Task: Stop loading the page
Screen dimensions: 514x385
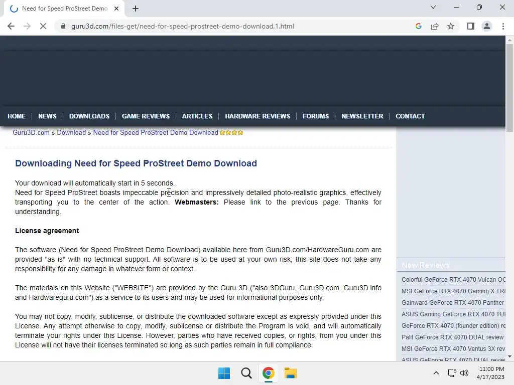Action: click(x=43, y=26)
